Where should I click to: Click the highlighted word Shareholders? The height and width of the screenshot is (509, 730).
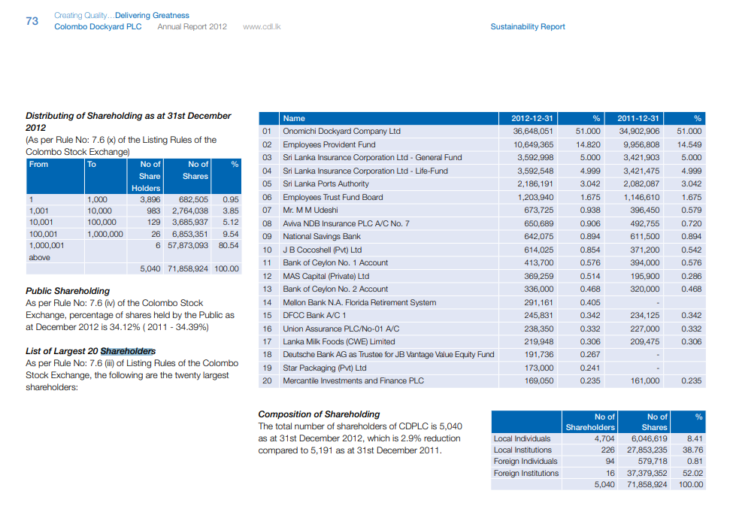[128, 351]
